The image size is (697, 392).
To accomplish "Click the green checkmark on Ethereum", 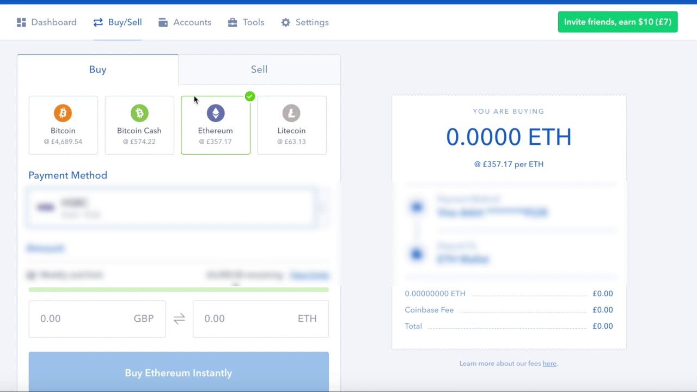I will 249,96.
